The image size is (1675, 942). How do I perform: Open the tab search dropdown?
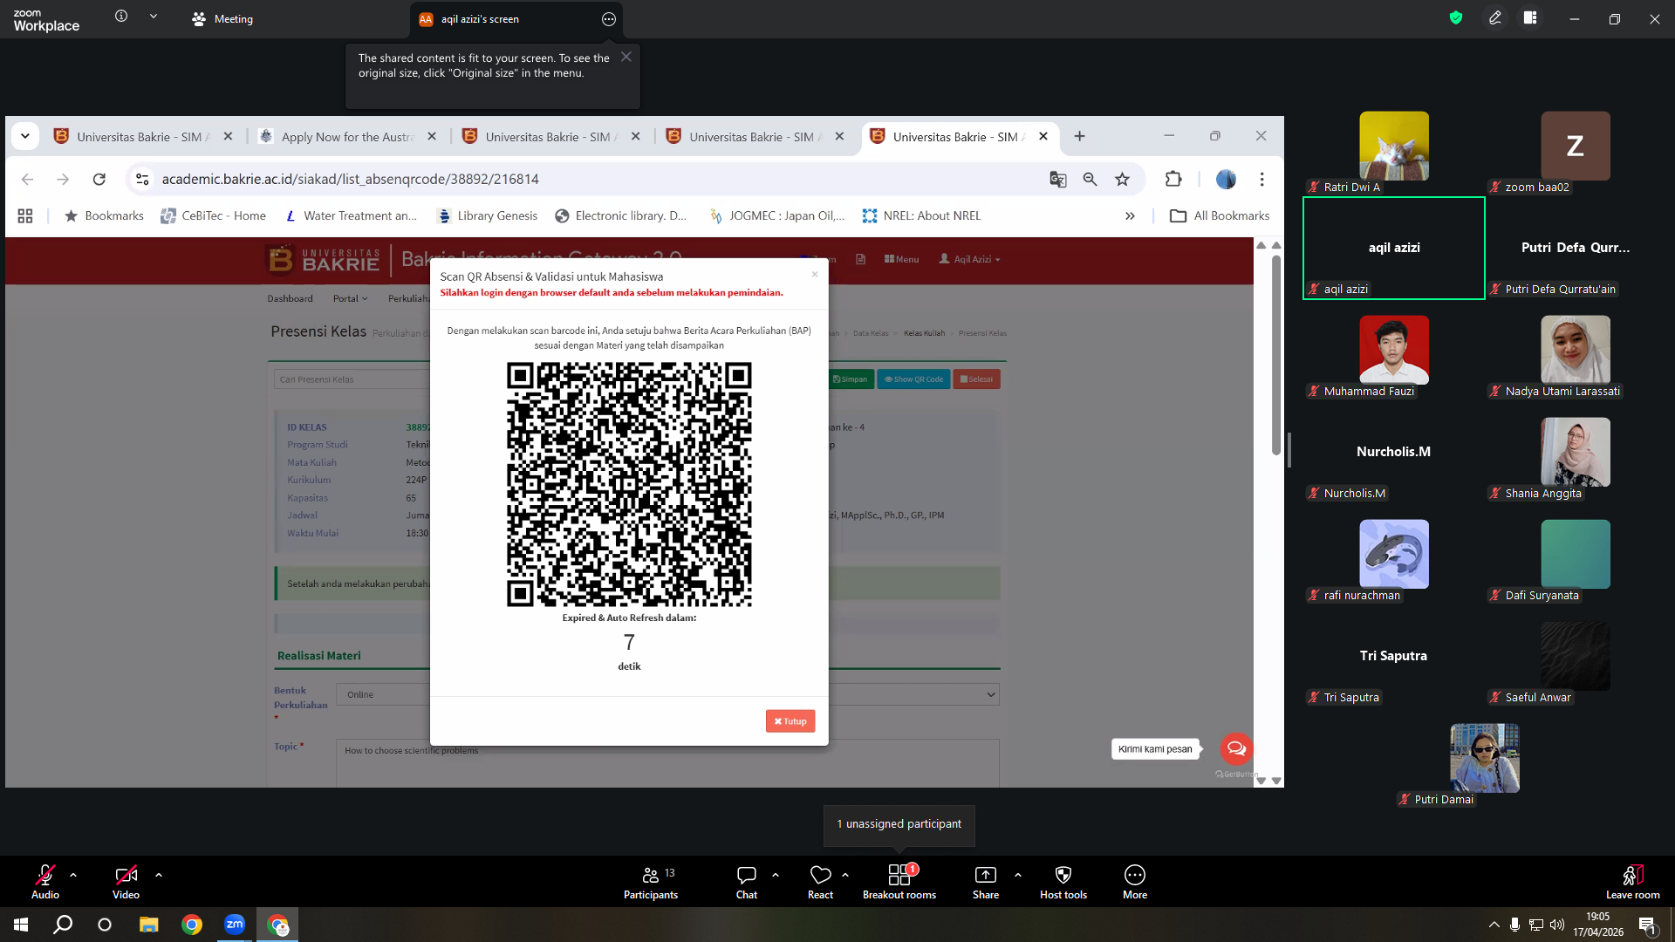click(25, 136)
